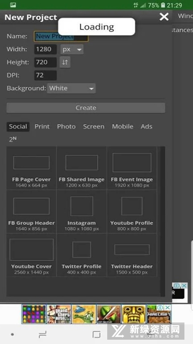Pick the Twitter Header preset

(x=132, y=255)
